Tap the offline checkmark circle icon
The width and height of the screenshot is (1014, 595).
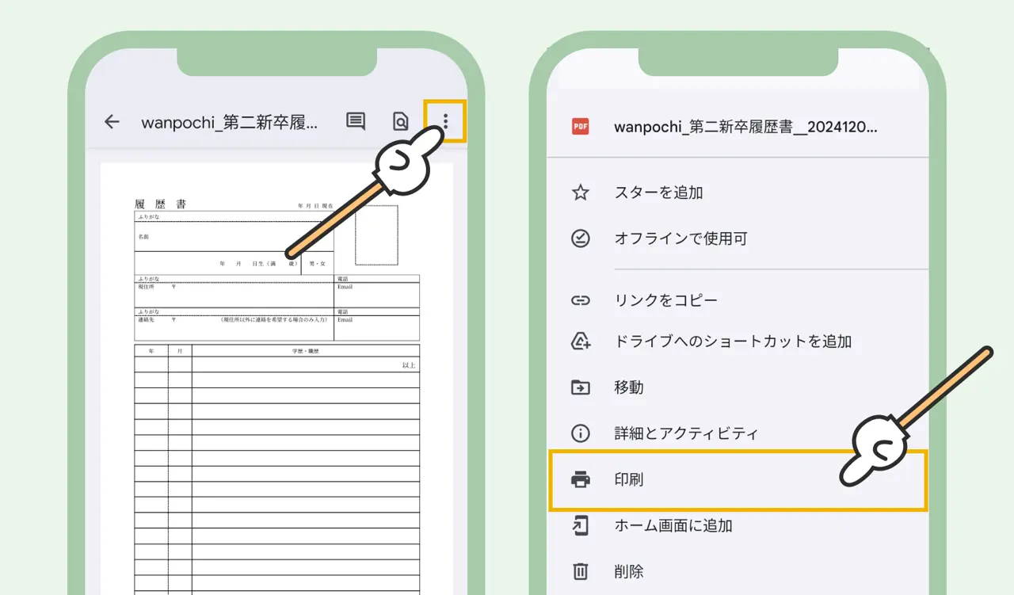[581, 238]
